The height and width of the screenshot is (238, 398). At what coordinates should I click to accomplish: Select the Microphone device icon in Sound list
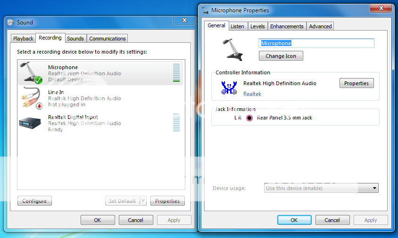(x=31, y=73)
